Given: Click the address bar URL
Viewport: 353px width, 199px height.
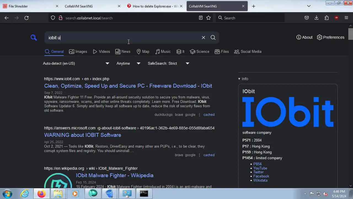Looking at the screenshot, I should [89, 18].
